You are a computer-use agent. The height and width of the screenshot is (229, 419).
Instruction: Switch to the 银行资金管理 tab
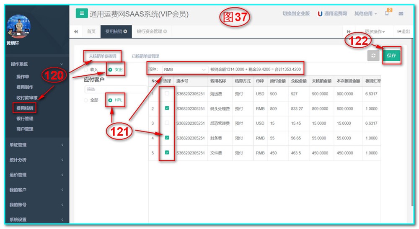click(x=150, y=31)
